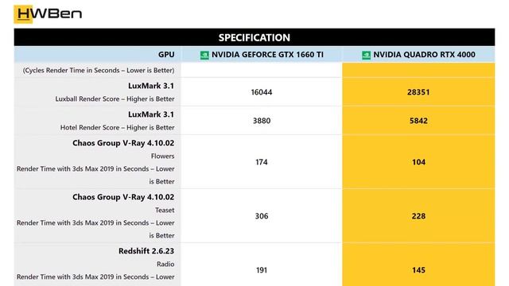This screenshot has height=286, width=509.
Task: Click the Teaset scene label
Action: pyautogui.click(x=165, y=210)
